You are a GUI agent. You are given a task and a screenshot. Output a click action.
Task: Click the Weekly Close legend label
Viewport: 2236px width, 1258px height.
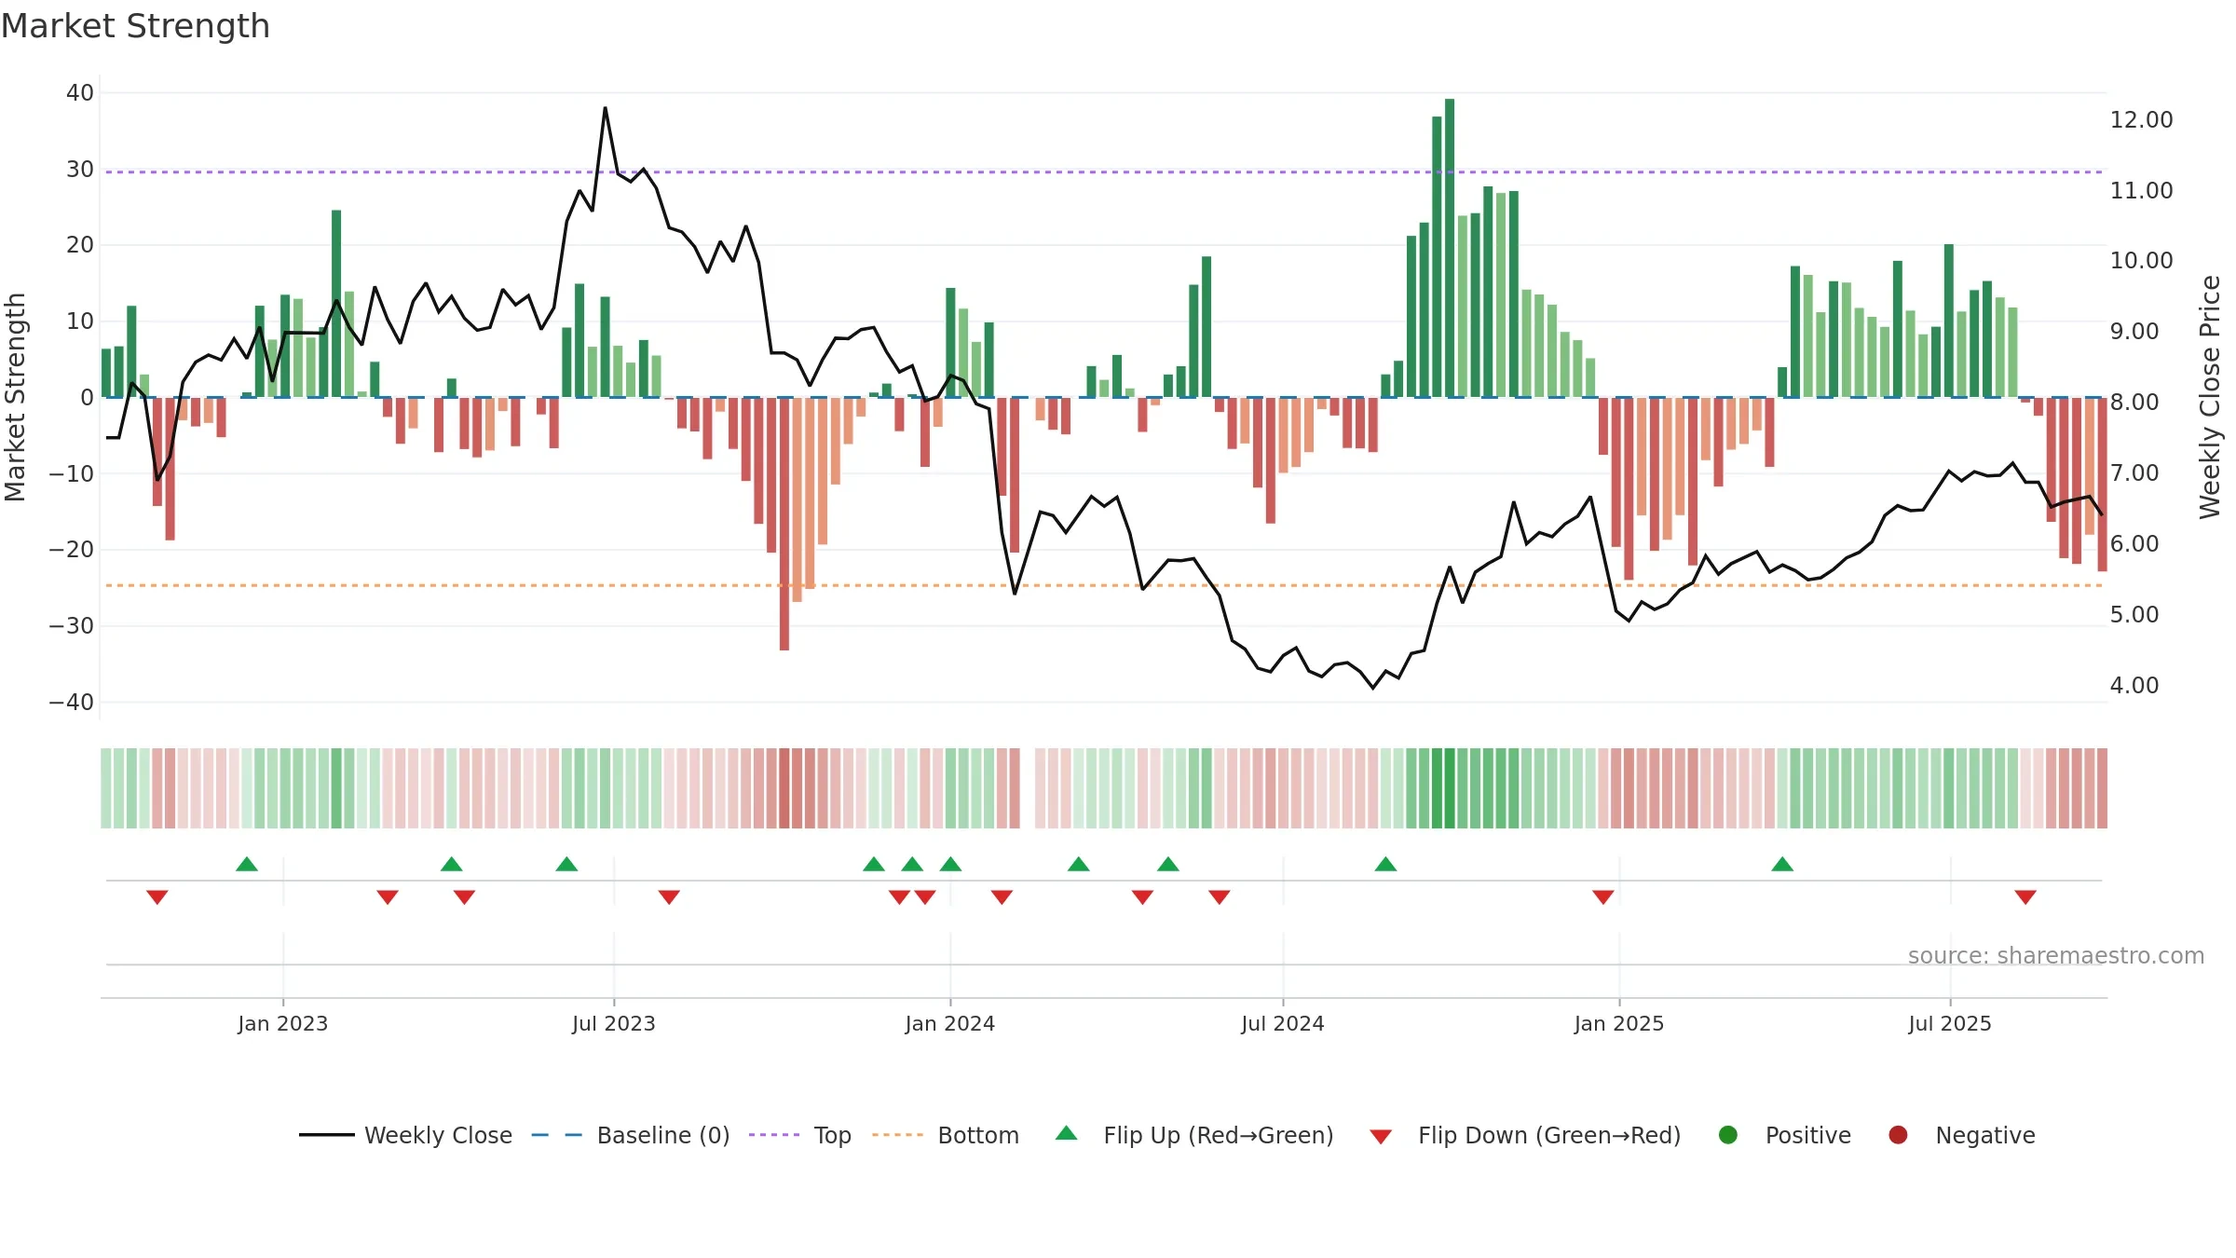[439, 1136]
